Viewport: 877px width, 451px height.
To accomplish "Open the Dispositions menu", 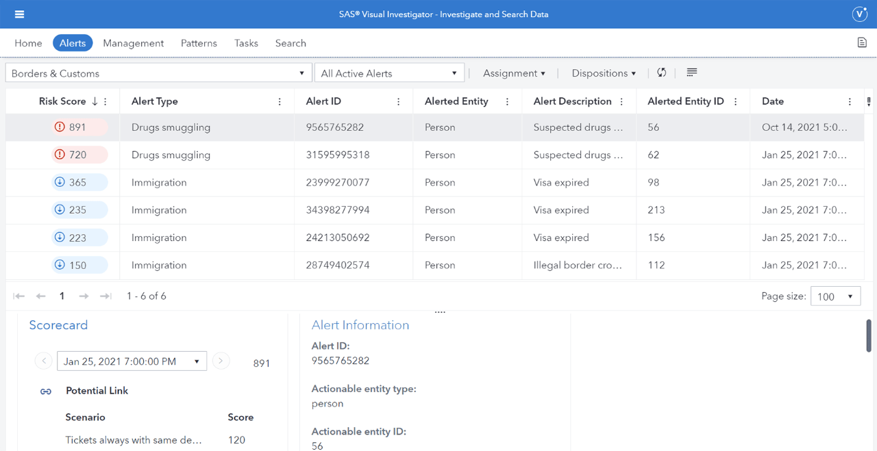I will click(x=603, y=73).
